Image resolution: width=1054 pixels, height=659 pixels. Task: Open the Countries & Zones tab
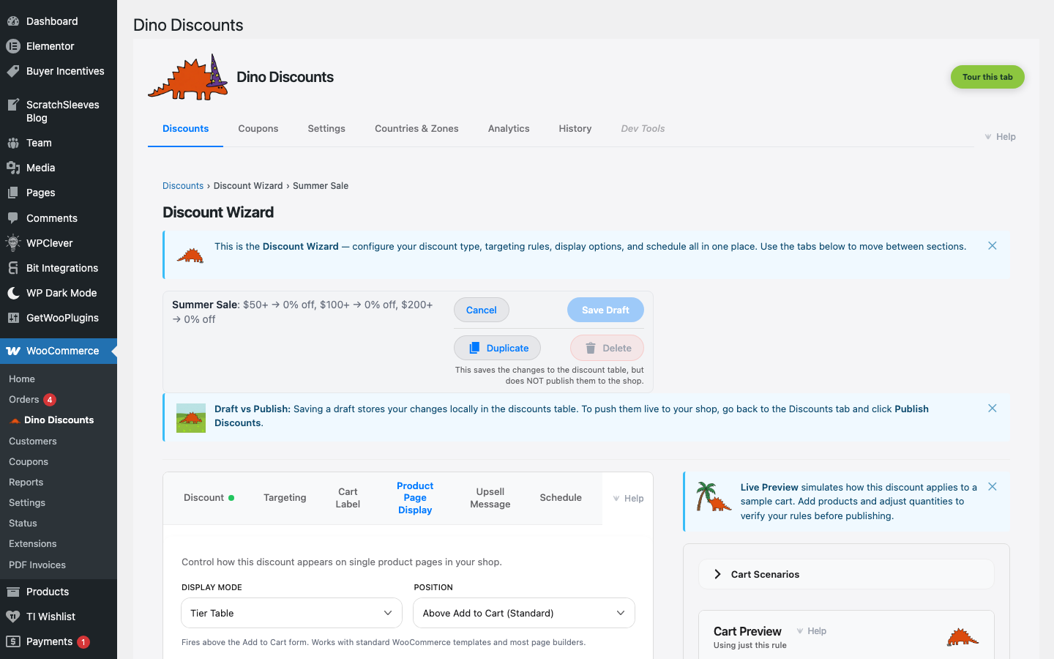point(416,129)
